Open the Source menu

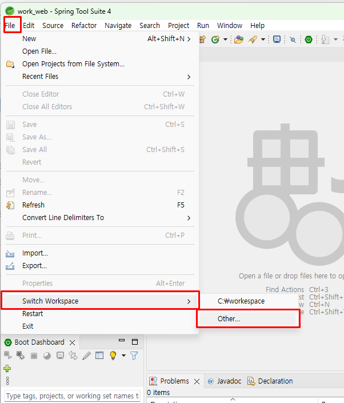(x=53, y=26)
